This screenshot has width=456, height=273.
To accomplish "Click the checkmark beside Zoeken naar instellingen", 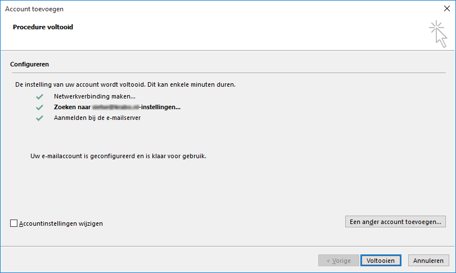I will click(39, 107).
